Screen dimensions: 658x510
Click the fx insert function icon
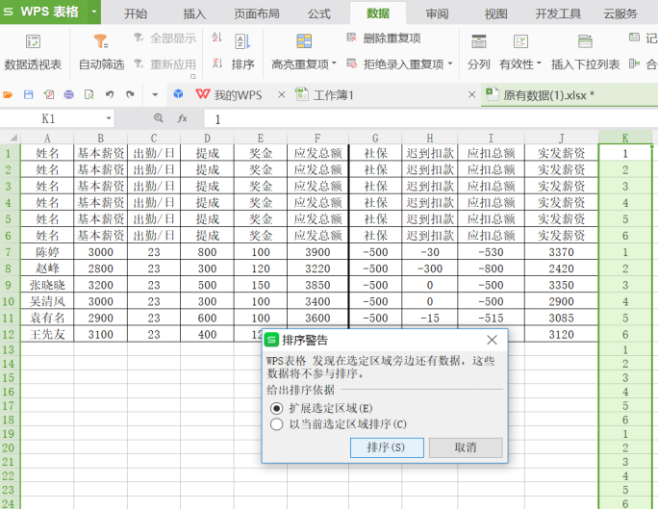pyautogui.click(x=182, y=118)
